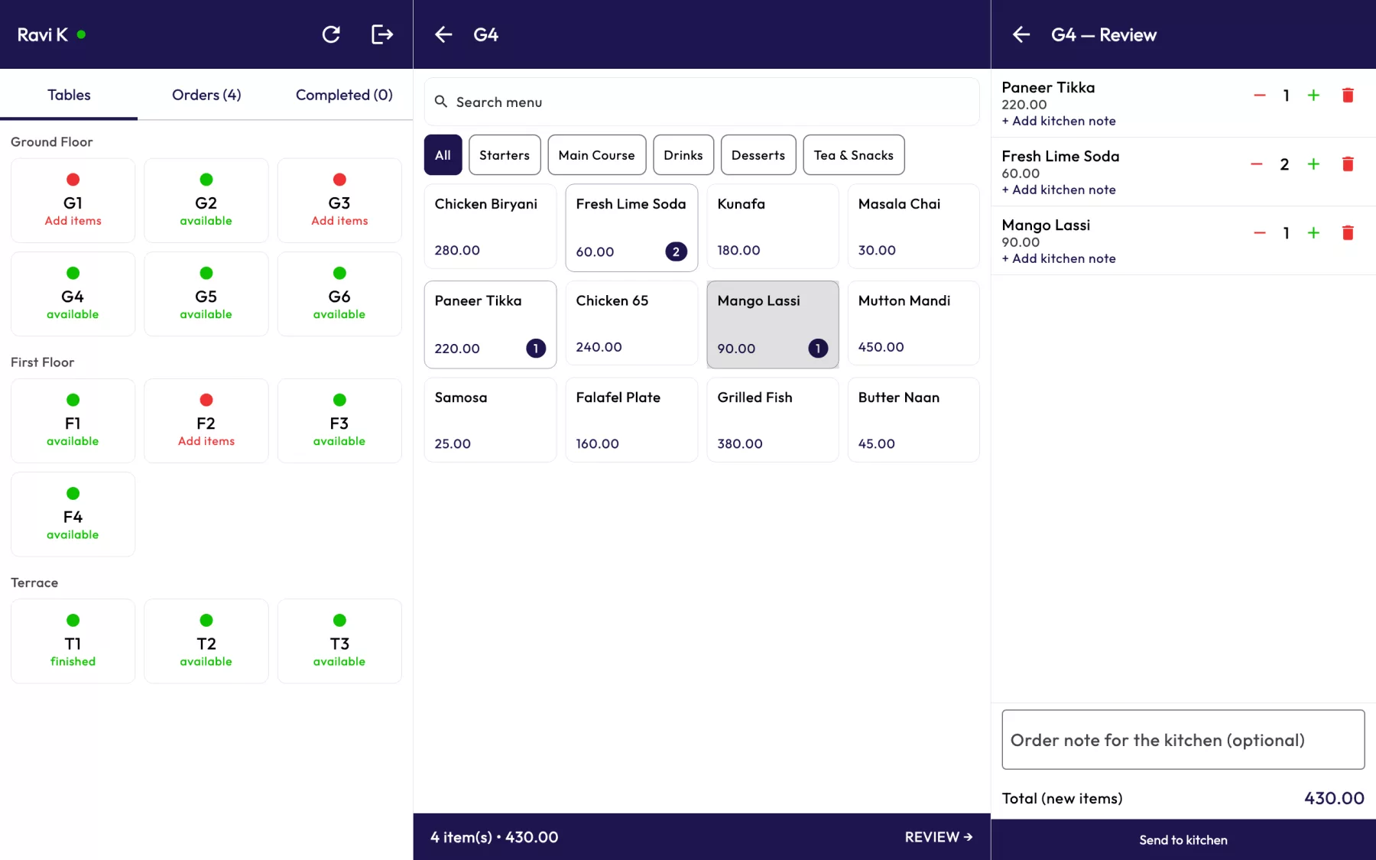Open table F2
The image size is (1376, 860).
[x=206, y=421]
